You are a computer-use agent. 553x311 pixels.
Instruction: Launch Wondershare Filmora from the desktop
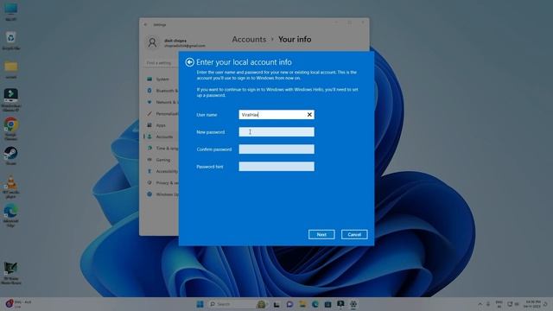11,100
